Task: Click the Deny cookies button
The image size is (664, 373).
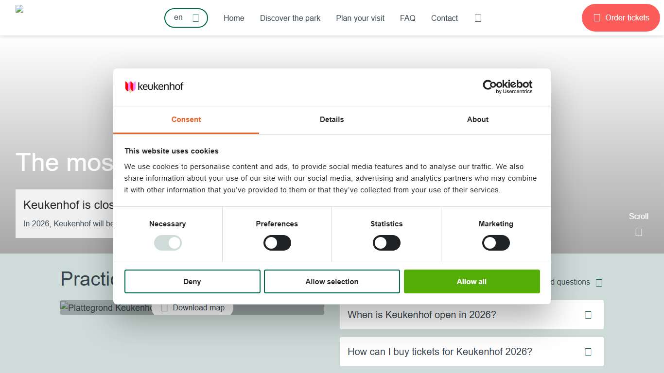Action: (x=192, y=282)
